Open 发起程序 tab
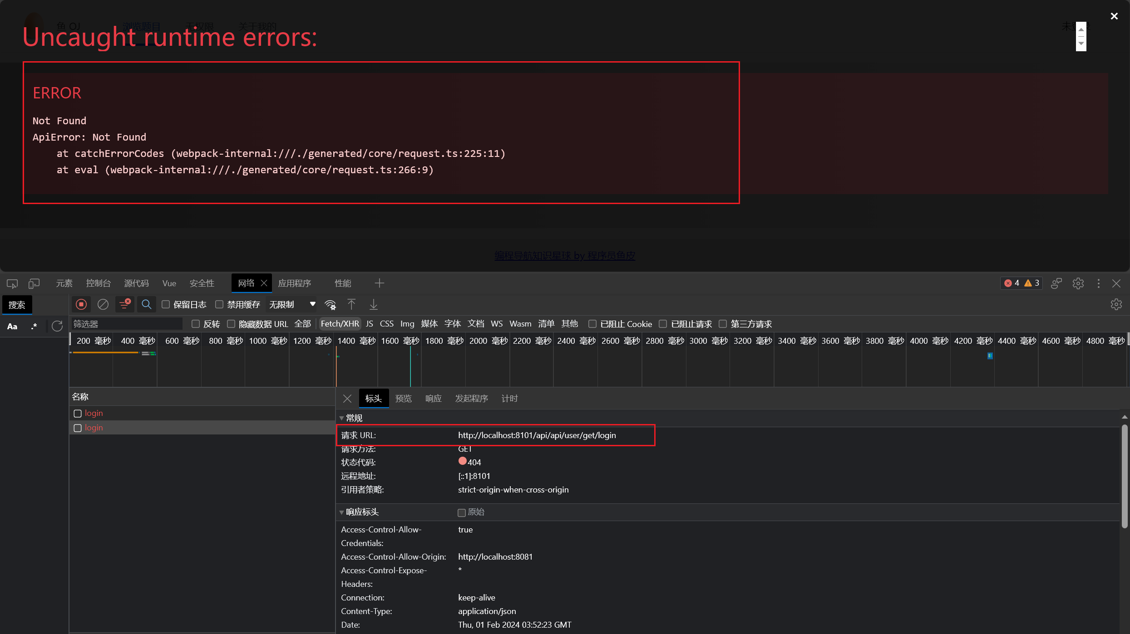1130x634 pixels. click(472, 399)
